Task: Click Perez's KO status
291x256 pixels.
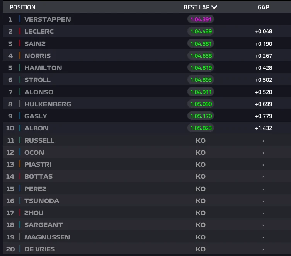Action: pyautogui.click(x=201, y=189)
